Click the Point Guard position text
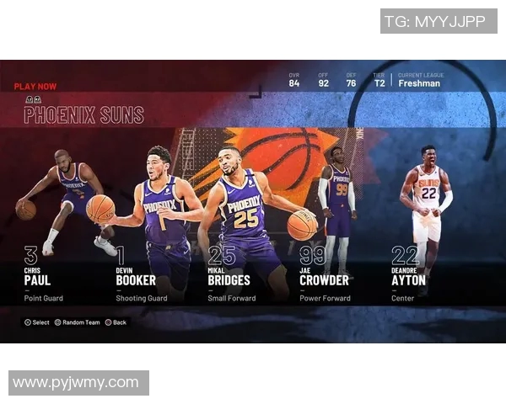Viewport: 506px width, 404px height. (44, 298)
